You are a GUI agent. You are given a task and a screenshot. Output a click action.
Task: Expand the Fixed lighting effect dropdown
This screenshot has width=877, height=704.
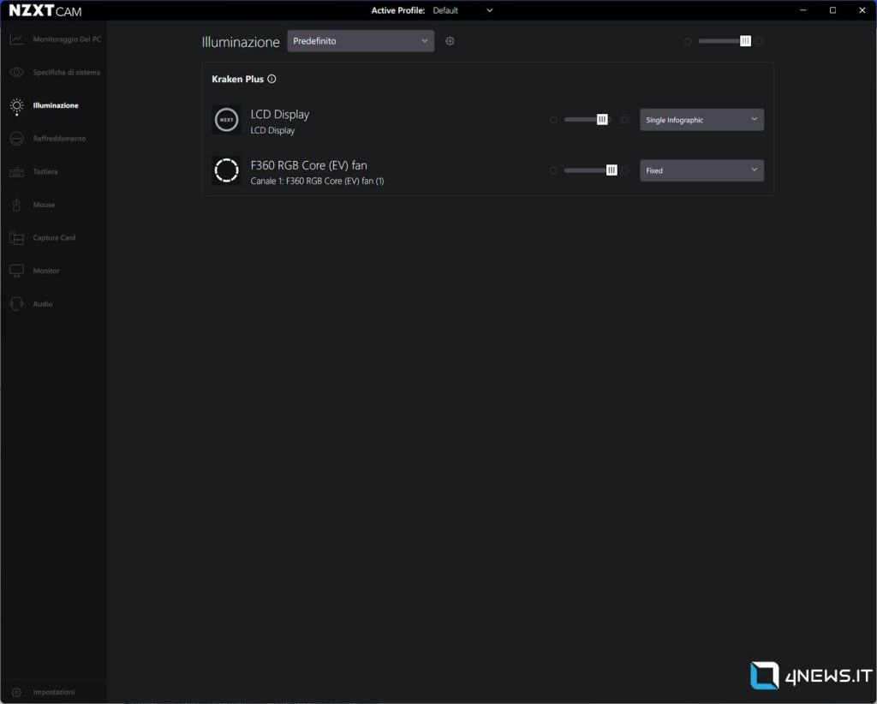tap(701, 170)
